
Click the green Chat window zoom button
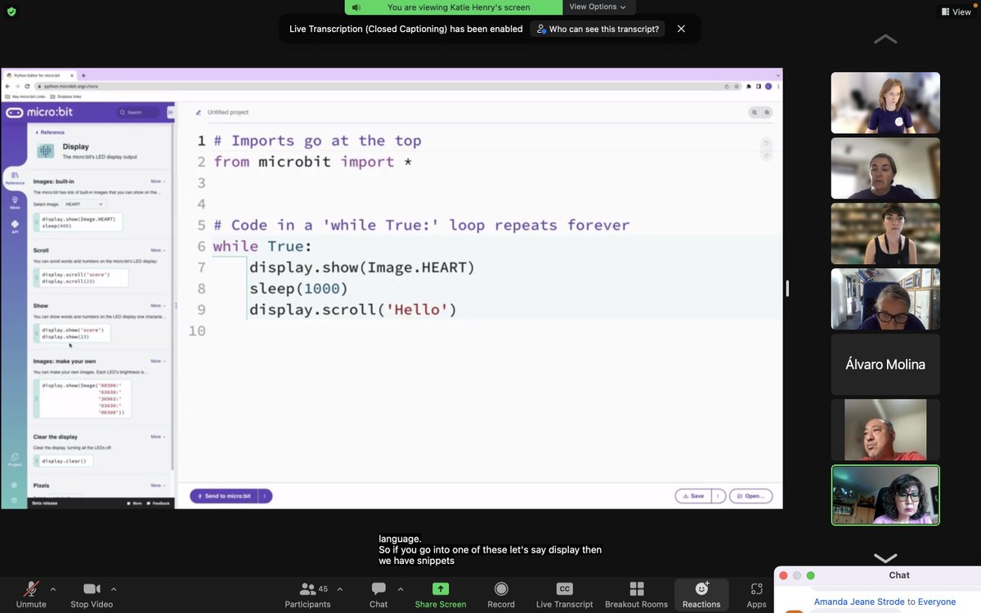(811, 575)
